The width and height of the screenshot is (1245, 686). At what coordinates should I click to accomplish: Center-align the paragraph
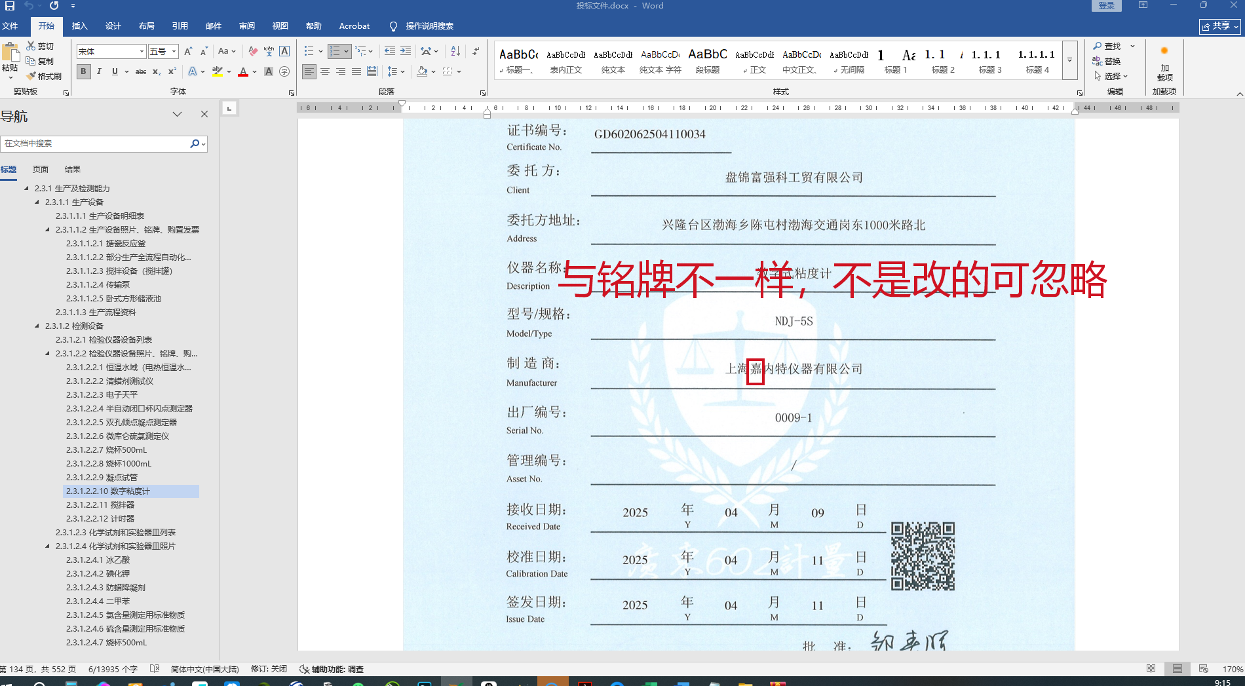tap(325, 71)
